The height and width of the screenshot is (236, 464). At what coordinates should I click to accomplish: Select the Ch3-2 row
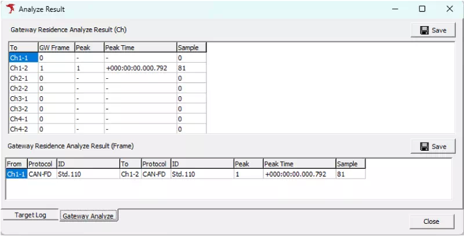[x=23, y=108]
